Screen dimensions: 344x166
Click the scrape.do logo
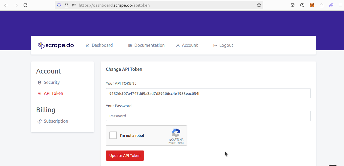coord(56,45)
